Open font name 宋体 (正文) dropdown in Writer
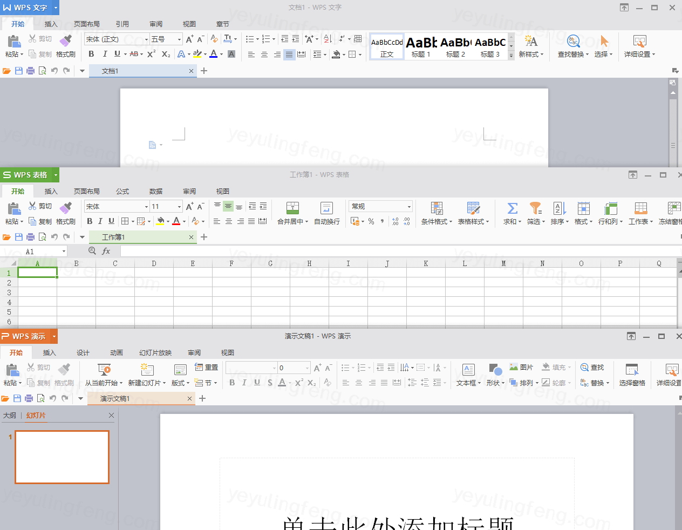682x530 pixels. pos(146,39)
